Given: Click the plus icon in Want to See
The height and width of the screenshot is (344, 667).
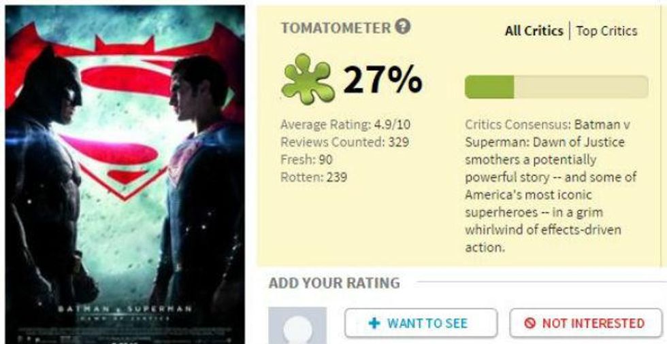Looking at the screenshot, I should [x=374, y=323].
